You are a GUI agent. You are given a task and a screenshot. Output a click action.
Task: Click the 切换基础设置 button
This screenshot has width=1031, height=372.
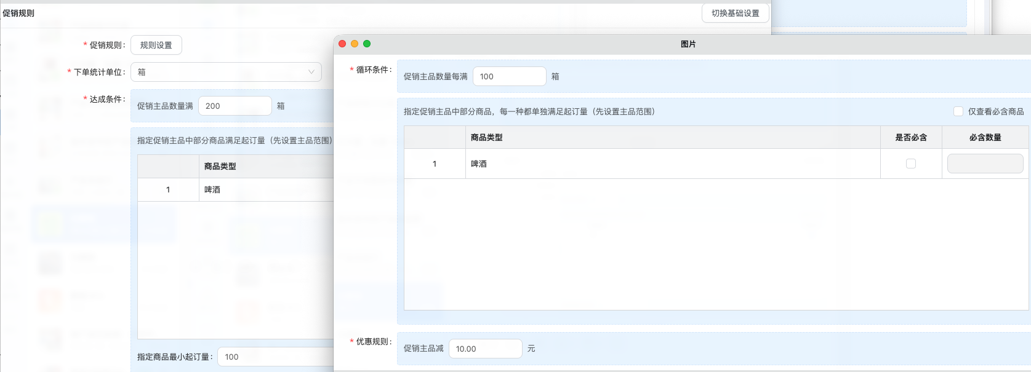tap(735, 13)
